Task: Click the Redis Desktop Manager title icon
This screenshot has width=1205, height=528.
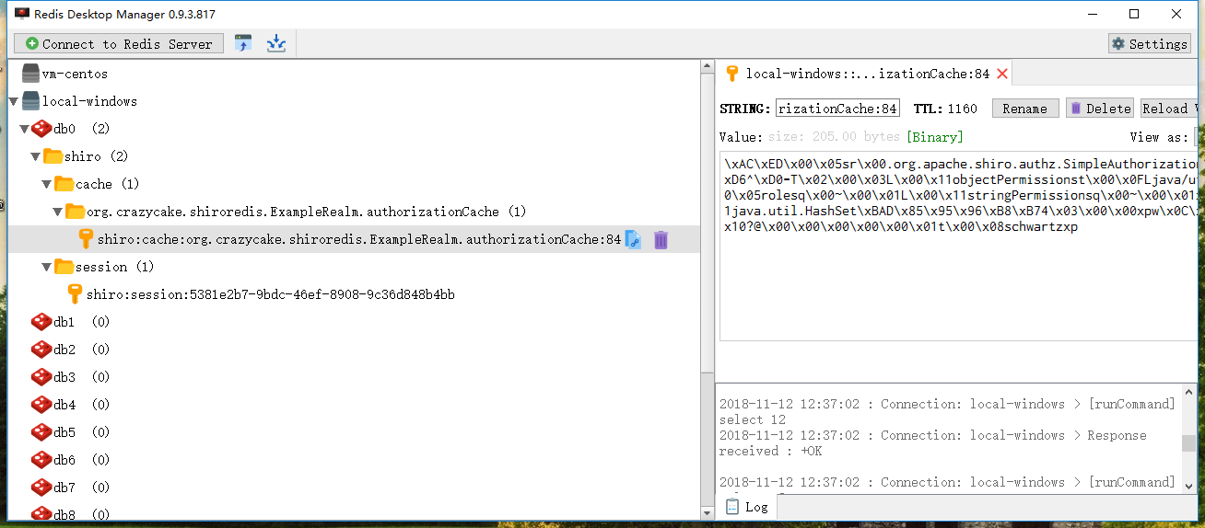Action: 21,14
